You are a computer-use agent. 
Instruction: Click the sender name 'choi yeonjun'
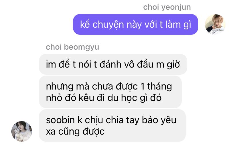[167, 7]
